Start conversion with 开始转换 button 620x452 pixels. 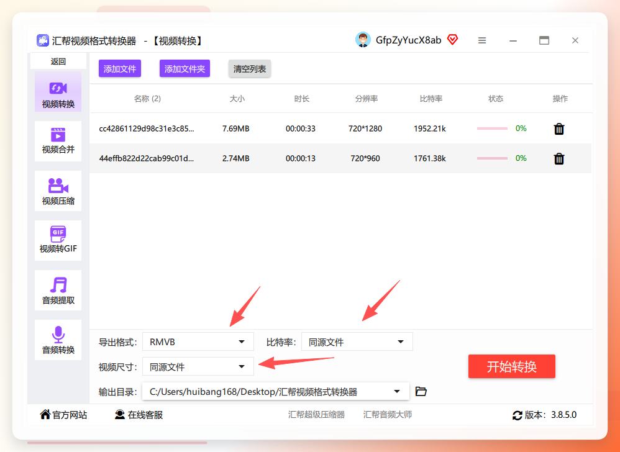click(x=512, y=366)
